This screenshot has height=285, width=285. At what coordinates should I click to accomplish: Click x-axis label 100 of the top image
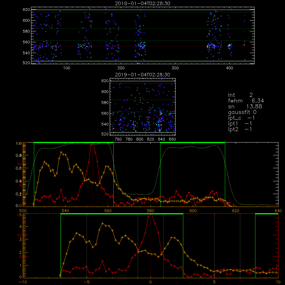click(67, 68)
